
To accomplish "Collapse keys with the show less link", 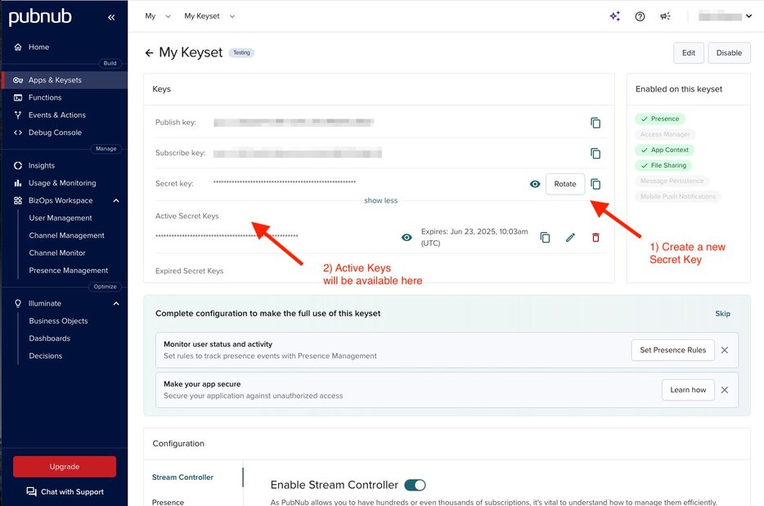I will click(x=380, y=199).
